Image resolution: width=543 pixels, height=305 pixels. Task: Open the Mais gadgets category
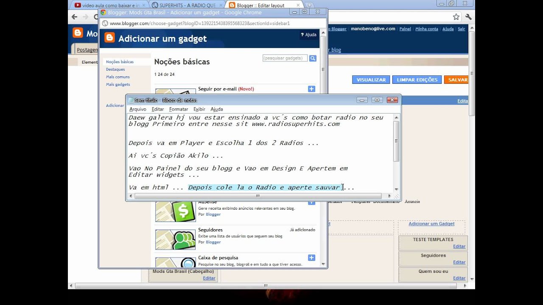[118, 85]
